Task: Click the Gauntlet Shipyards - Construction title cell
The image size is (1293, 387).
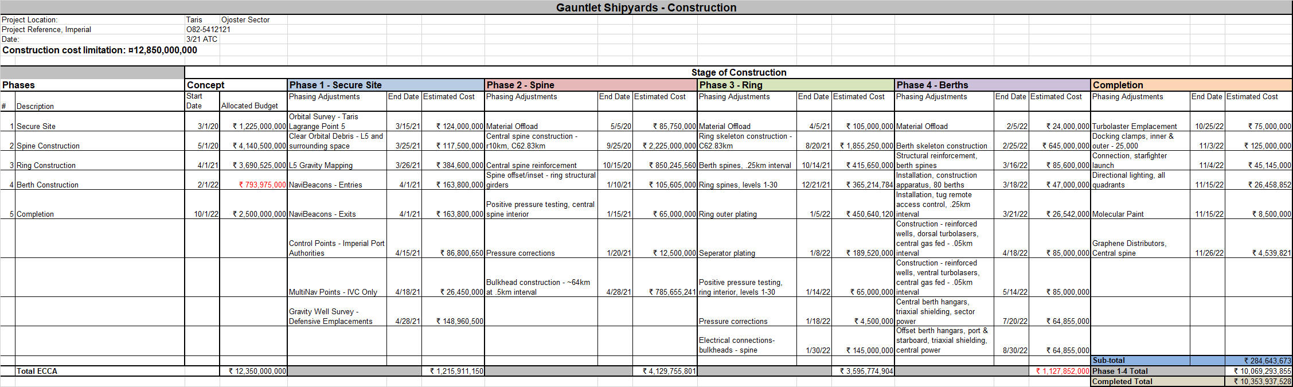Action: pyautogui.click(x=646, y=7)
